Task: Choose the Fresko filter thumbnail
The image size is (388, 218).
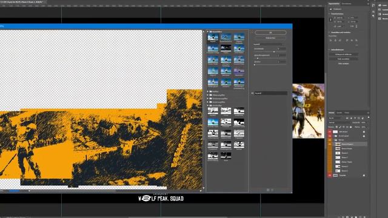Action: (x=226, y=48)
